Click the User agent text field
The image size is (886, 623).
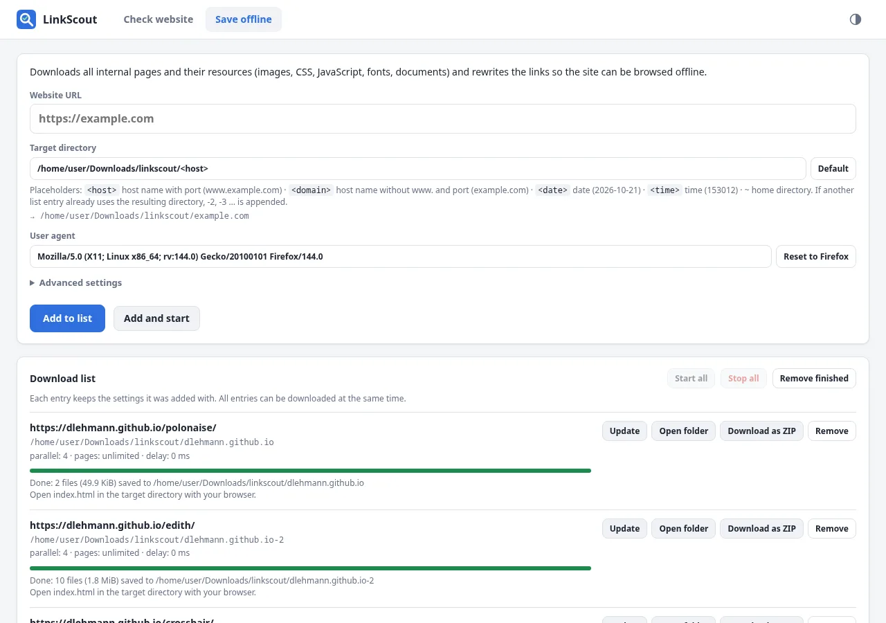pos(401,256)
